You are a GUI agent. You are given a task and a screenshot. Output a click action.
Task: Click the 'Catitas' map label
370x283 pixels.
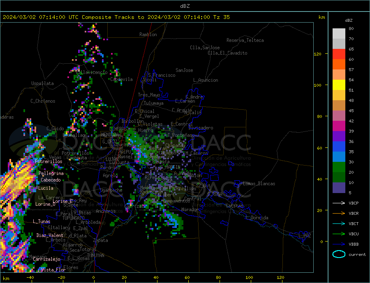(x=234, y=206)
